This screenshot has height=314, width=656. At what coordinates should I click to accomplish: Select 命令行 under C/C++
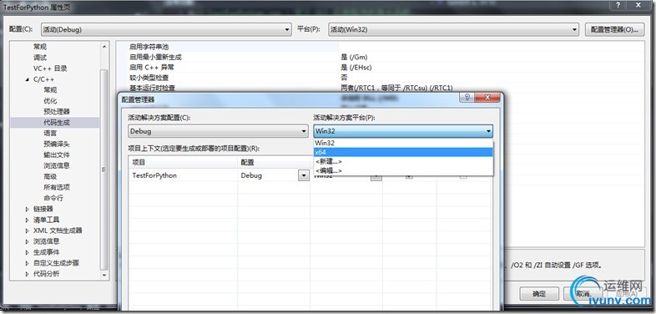[53, 198]
